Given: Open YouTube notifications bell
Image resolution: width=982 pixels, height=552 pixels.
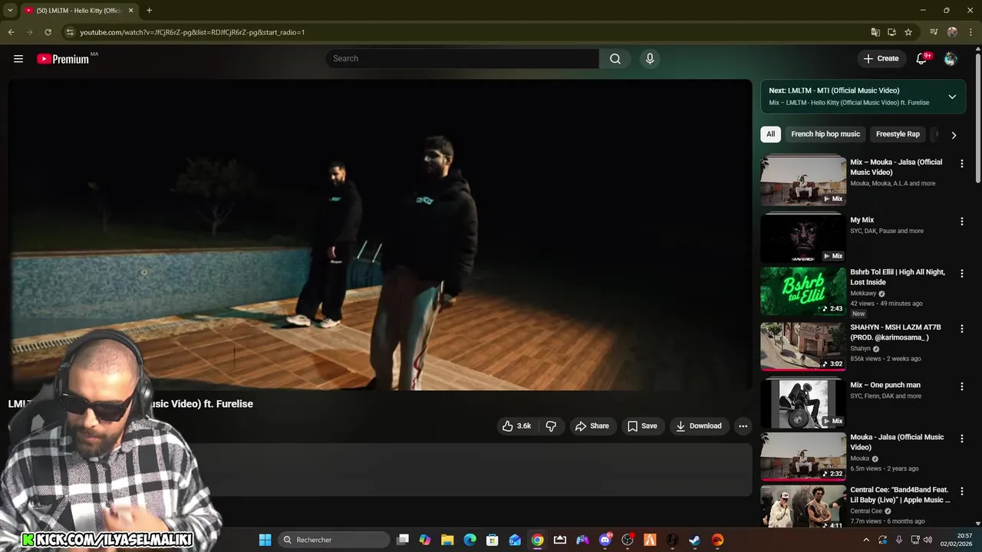Looking at the screenshot, I should (x=922, y=58).
